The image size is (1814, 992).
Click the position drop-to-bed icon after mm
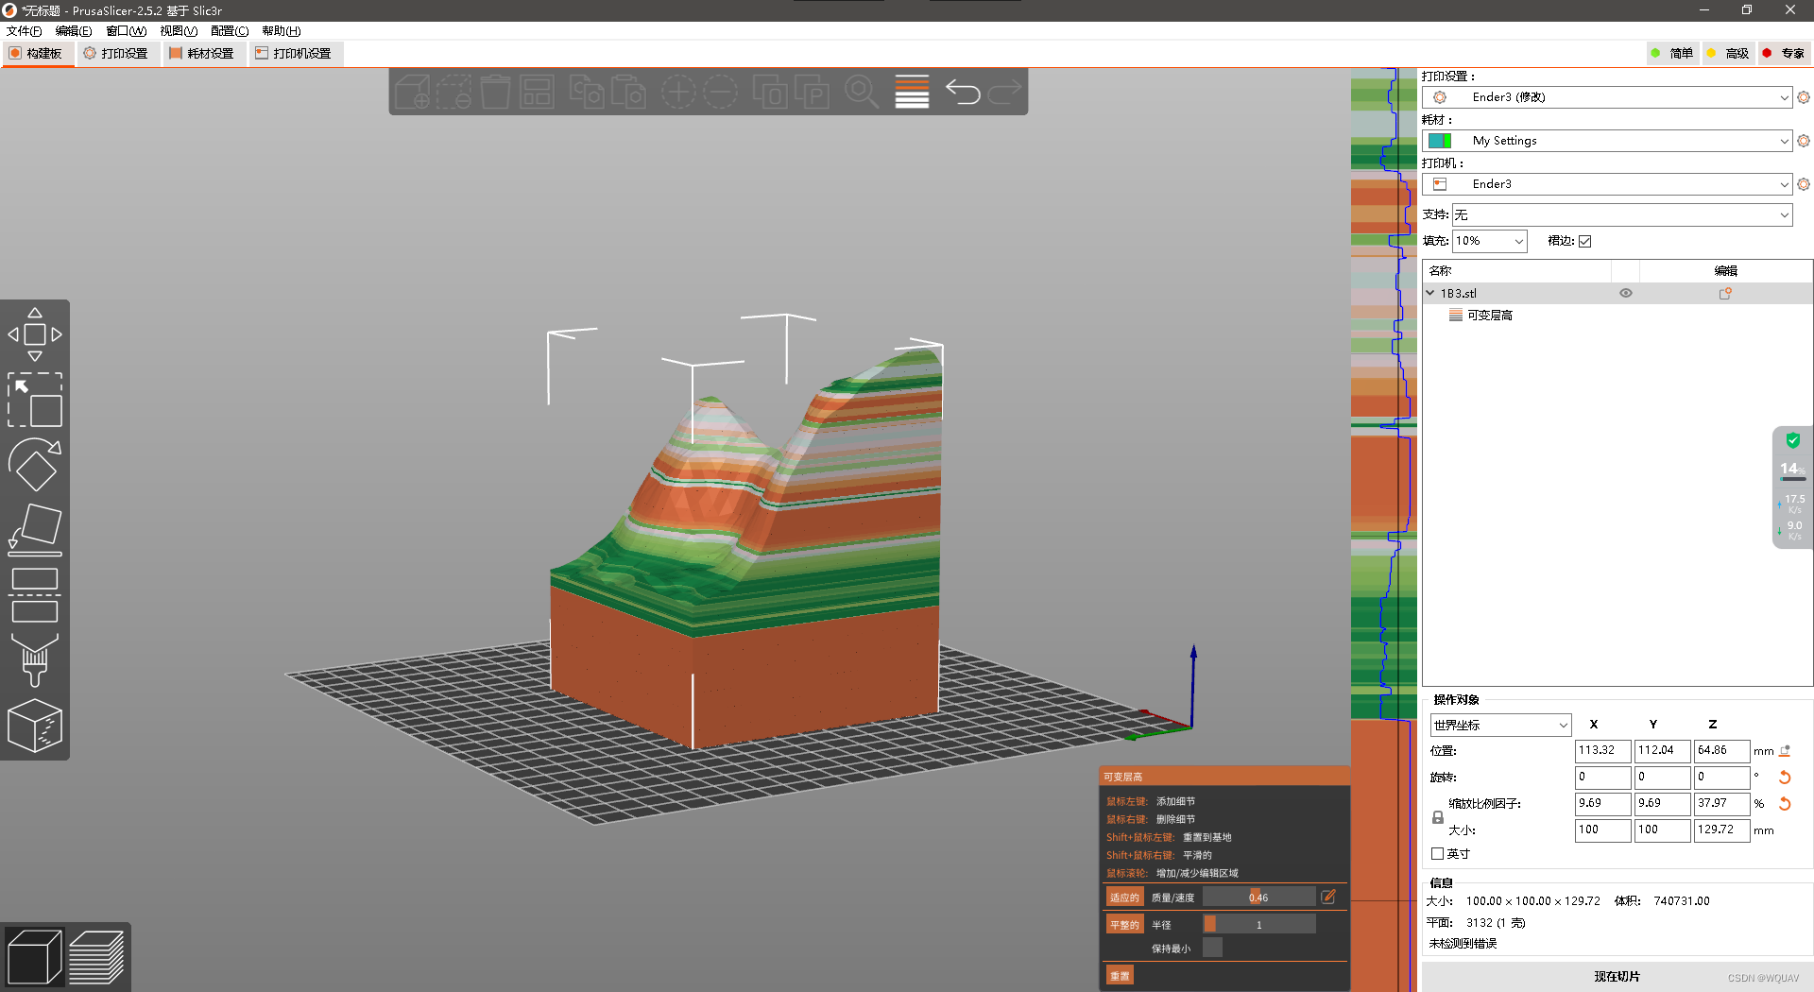[1785, 751]
